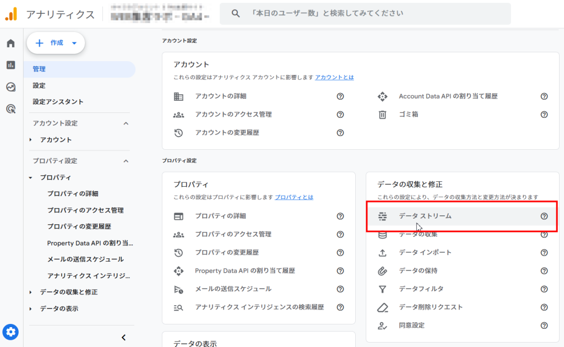Click the Admin gear icon at bottom left

point(10,332)
